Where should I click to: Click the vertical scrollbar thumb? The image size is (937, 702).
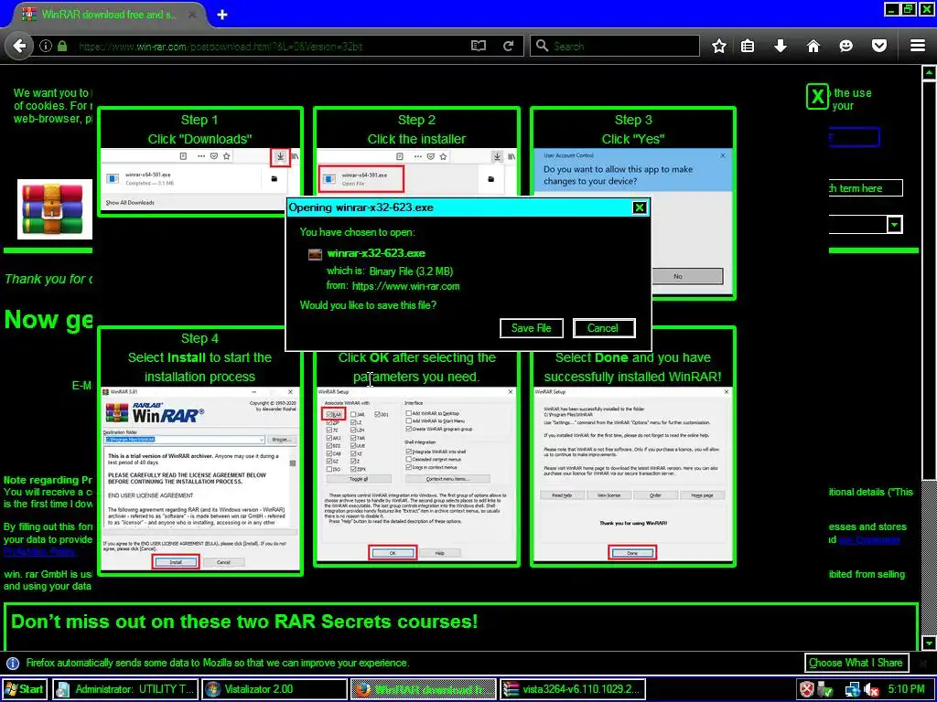(928, 281)
